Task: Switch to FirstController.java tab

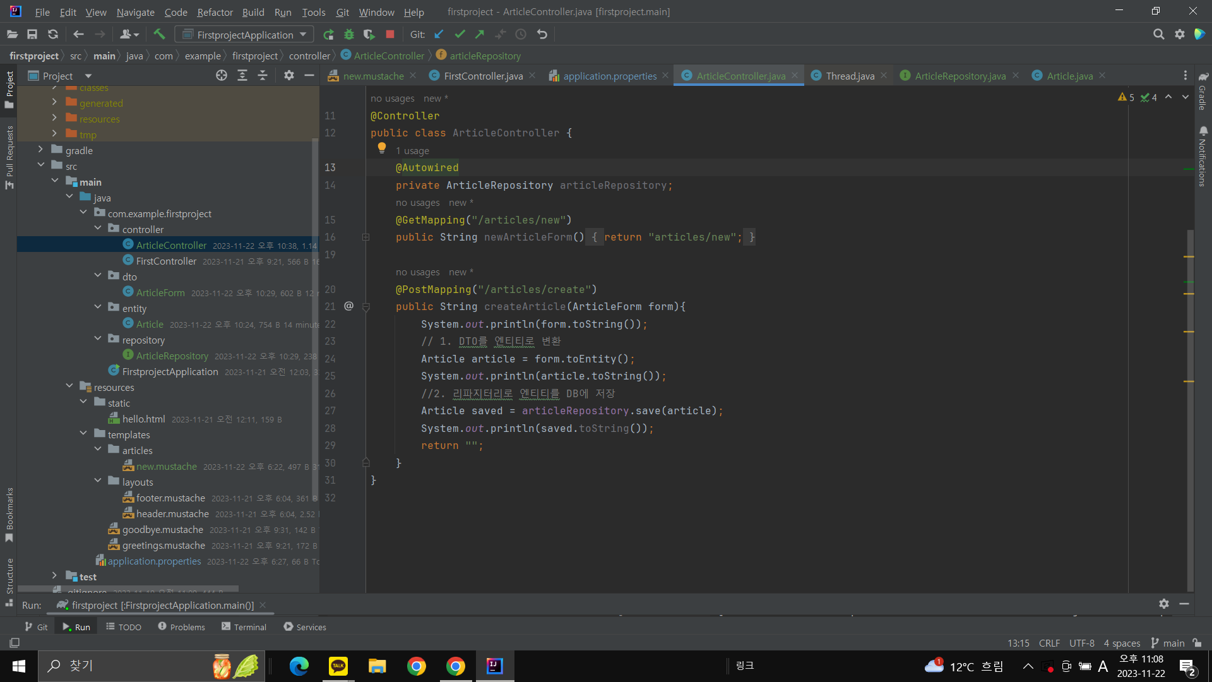Action: 483,76
